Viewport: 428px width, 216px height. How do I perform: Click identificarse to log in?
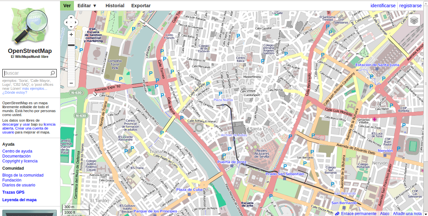click(x=383, y=6)
